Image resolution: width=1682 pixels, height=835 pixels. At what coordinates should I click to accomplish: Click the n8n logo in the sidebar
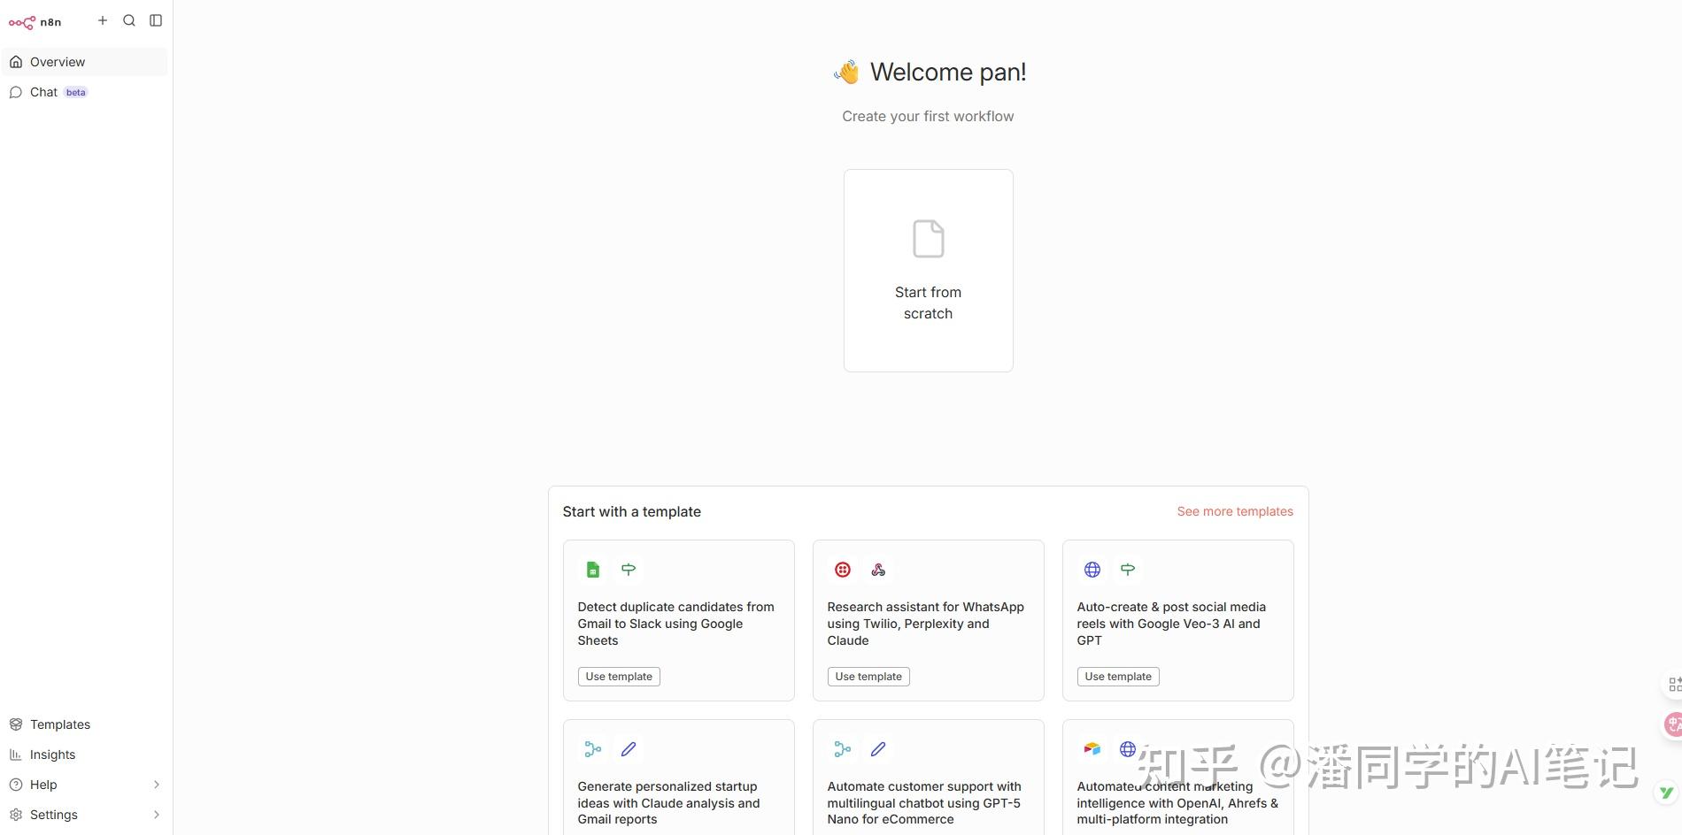click(x=35, y=22)
